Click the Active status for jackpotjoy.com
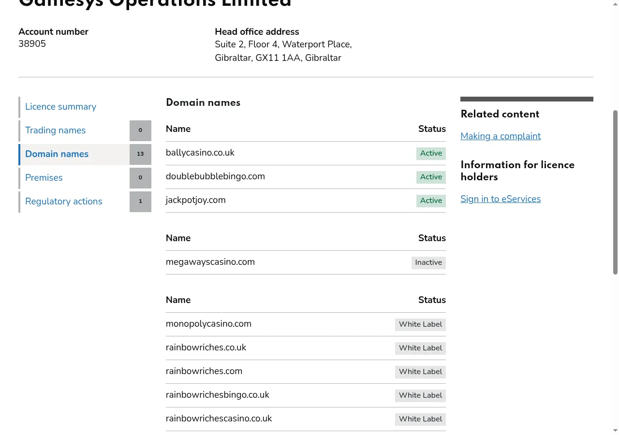The width and height of the screenshot is (619, 435). coord(431,201)
